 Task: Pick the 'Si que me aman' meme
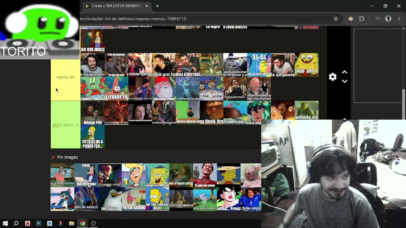tap(205, 175)
